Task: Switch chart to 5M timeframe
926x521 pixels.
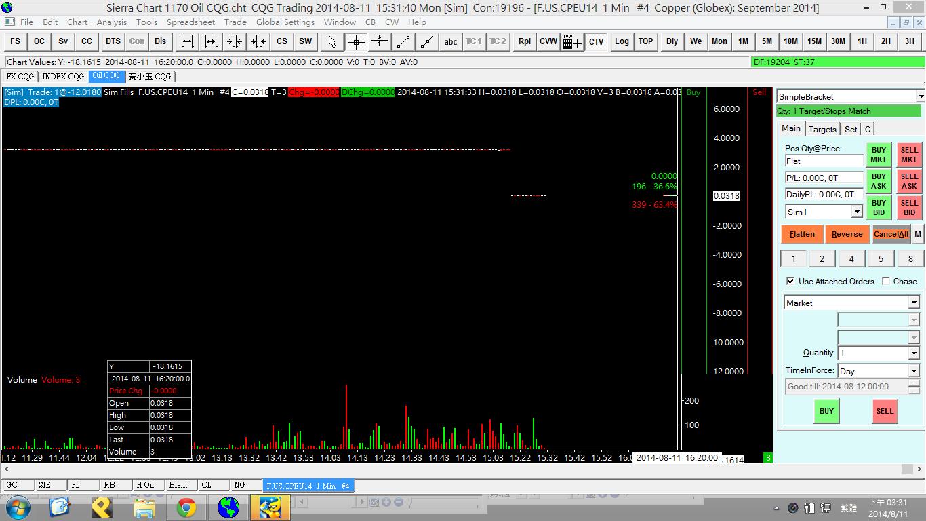Action: point(767,41)
